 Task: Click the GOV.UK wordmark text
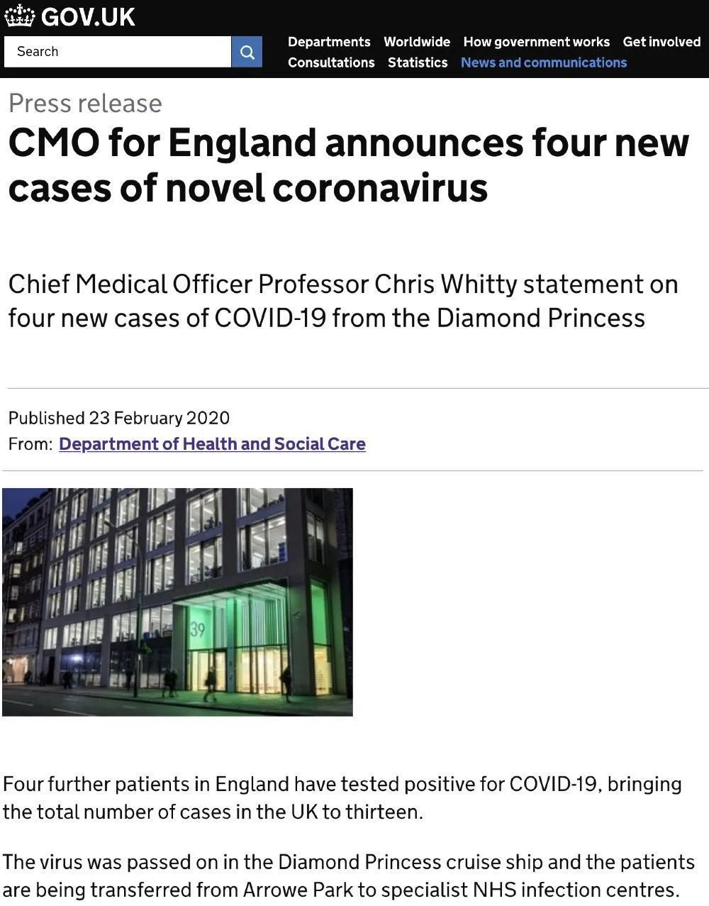(x=88, y=16)
